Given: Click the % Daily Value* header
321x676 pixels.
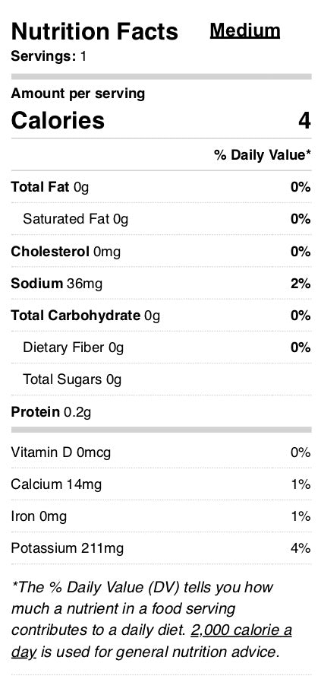Looking at the screenshot, I should coord(263,155).
